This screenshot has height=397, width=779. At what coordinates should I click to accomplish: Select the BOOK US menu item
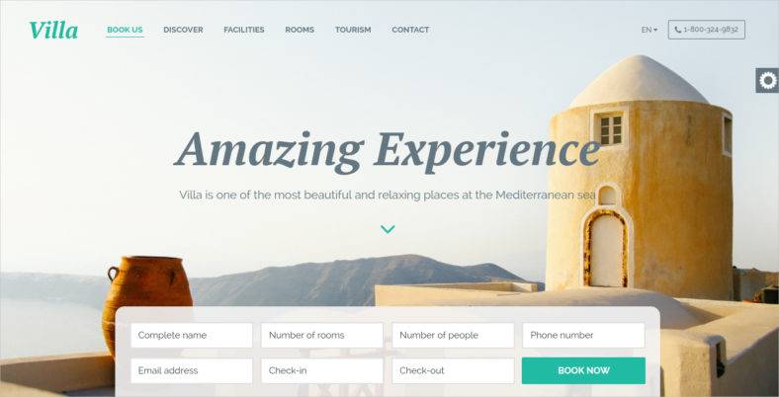click(x=125, y=30)
